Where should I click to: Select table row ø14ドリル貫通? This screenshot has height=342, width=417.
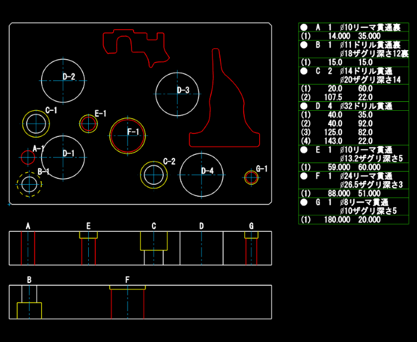coord(354,71)
